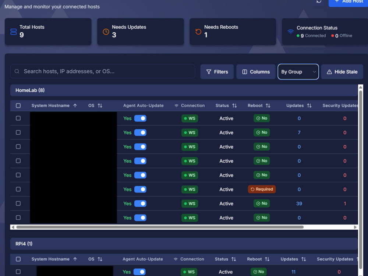Click the Filters funnel icon
The height and width of the screenshot is (276, 368).
click(x=209, y=72)
